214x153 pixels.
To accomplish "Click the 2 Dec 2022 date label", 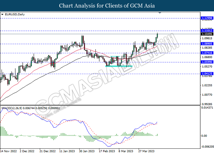I will point(27,151).
